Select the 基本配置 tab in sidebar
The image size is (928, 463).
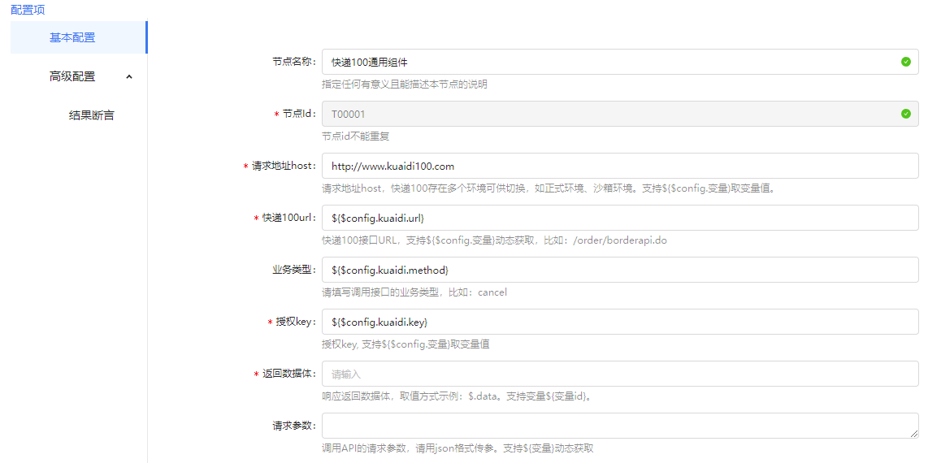72,37
